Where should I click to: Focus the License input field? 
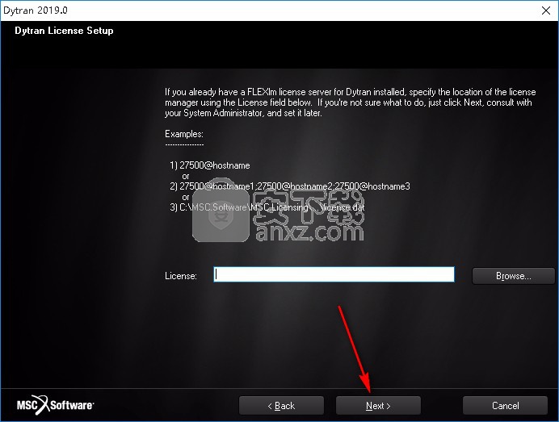pos(334,274)
